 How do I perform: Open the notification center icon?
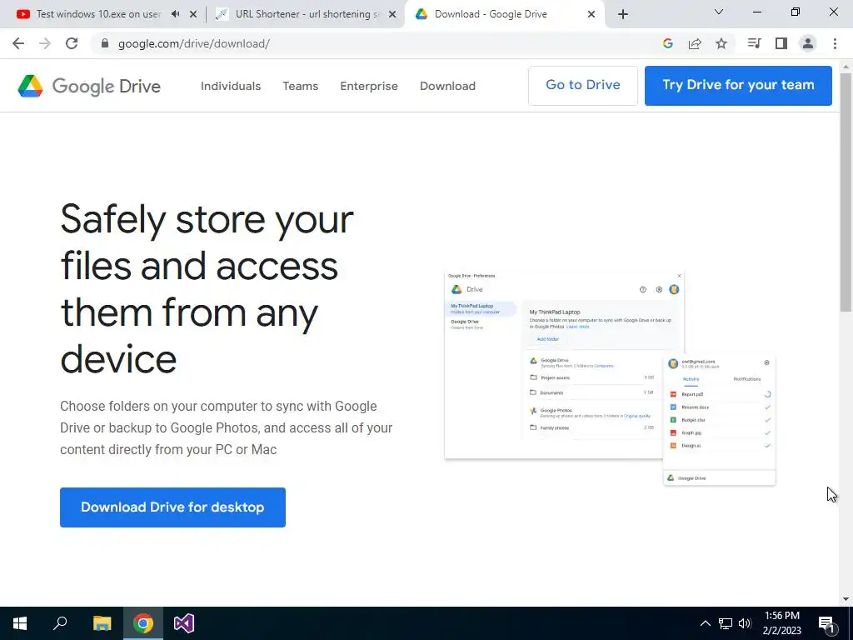827,623
